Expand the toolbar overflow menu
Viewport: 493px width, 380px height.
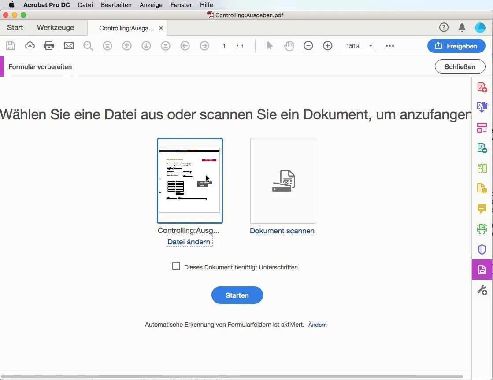coord(389,46)
